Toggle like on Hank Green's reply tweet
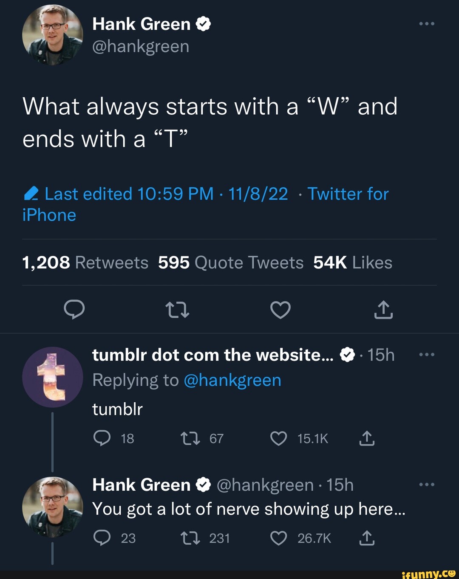Viewport: 459px width, 579px height. [279, 538]
